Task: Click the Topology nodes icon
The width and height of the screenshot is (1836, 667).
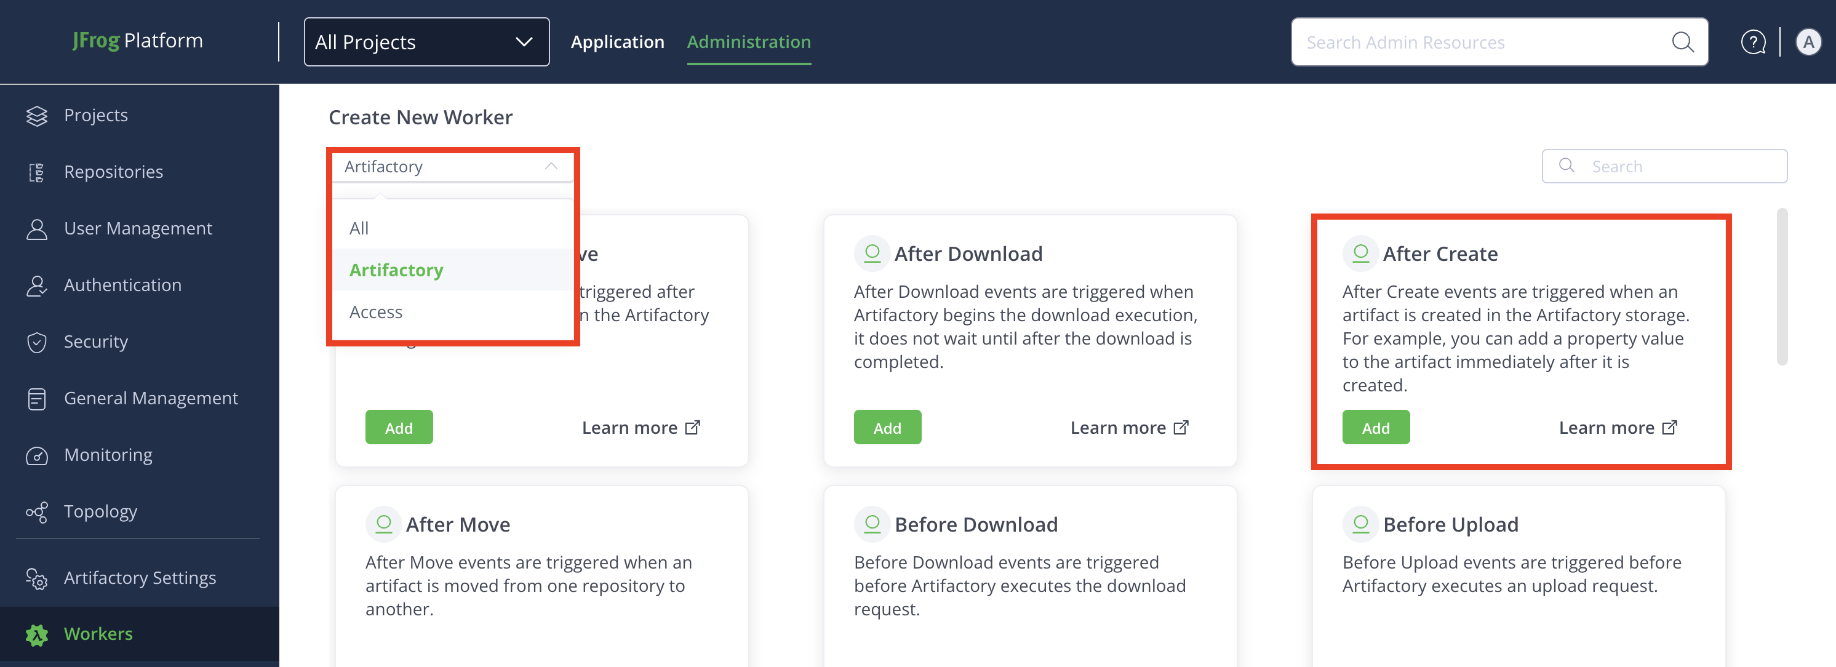Action: coord(36,512)
